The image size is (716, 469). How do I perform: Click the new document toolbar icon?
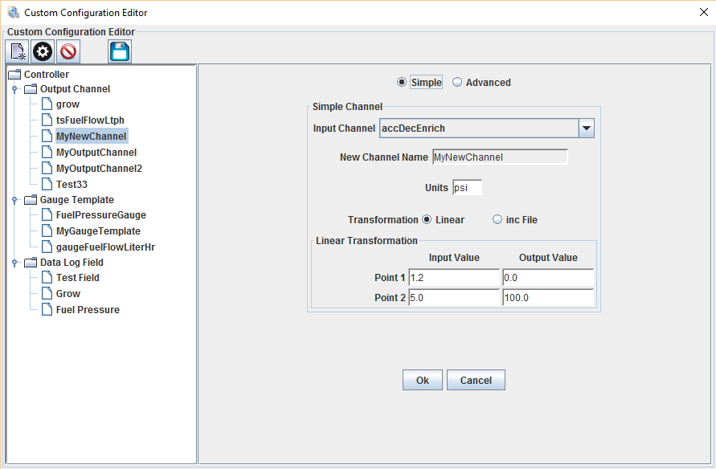tap(18, 52)
